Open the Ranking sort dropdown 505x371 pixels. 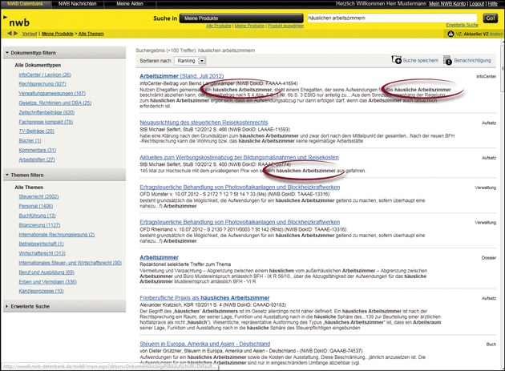tap(191, 60)
